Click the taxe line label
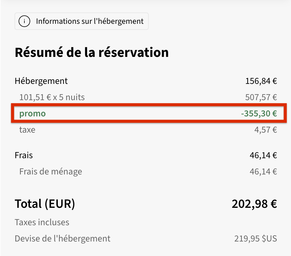The image size is (291, 256). pyautogui.click(x=27, y=130)
